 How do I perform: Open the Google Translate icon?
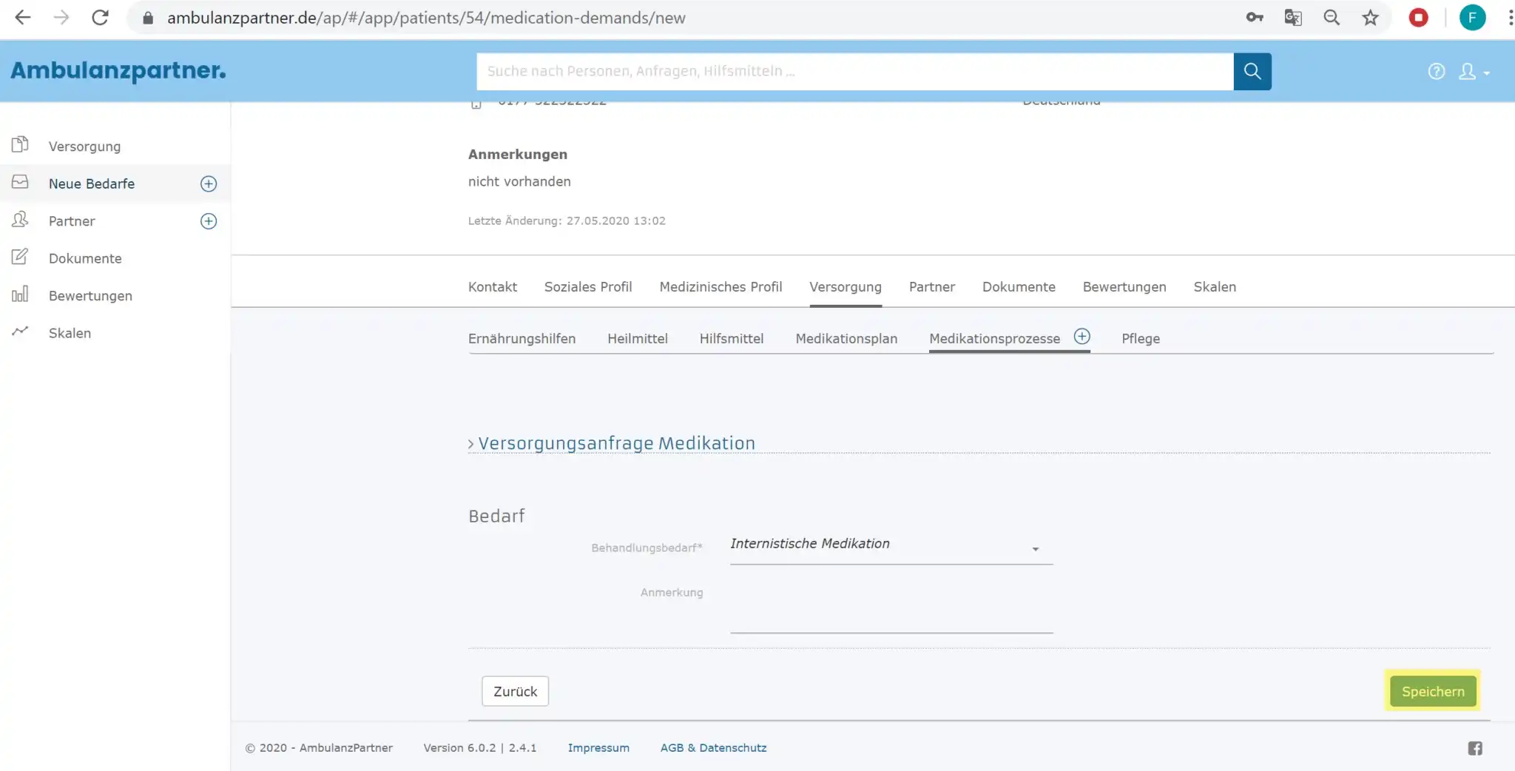1293,18
